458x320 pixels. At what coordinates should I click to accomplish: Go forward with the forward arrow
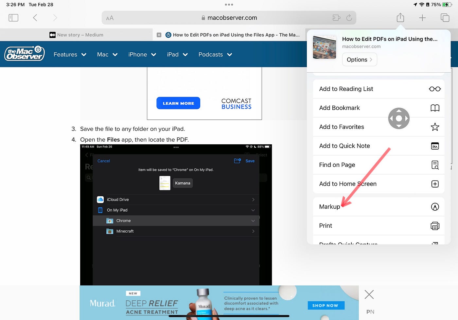pos(55,18)
